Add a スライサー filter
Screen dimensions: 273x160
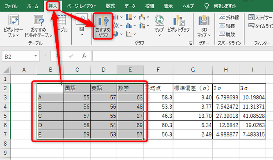coord(260,17)
